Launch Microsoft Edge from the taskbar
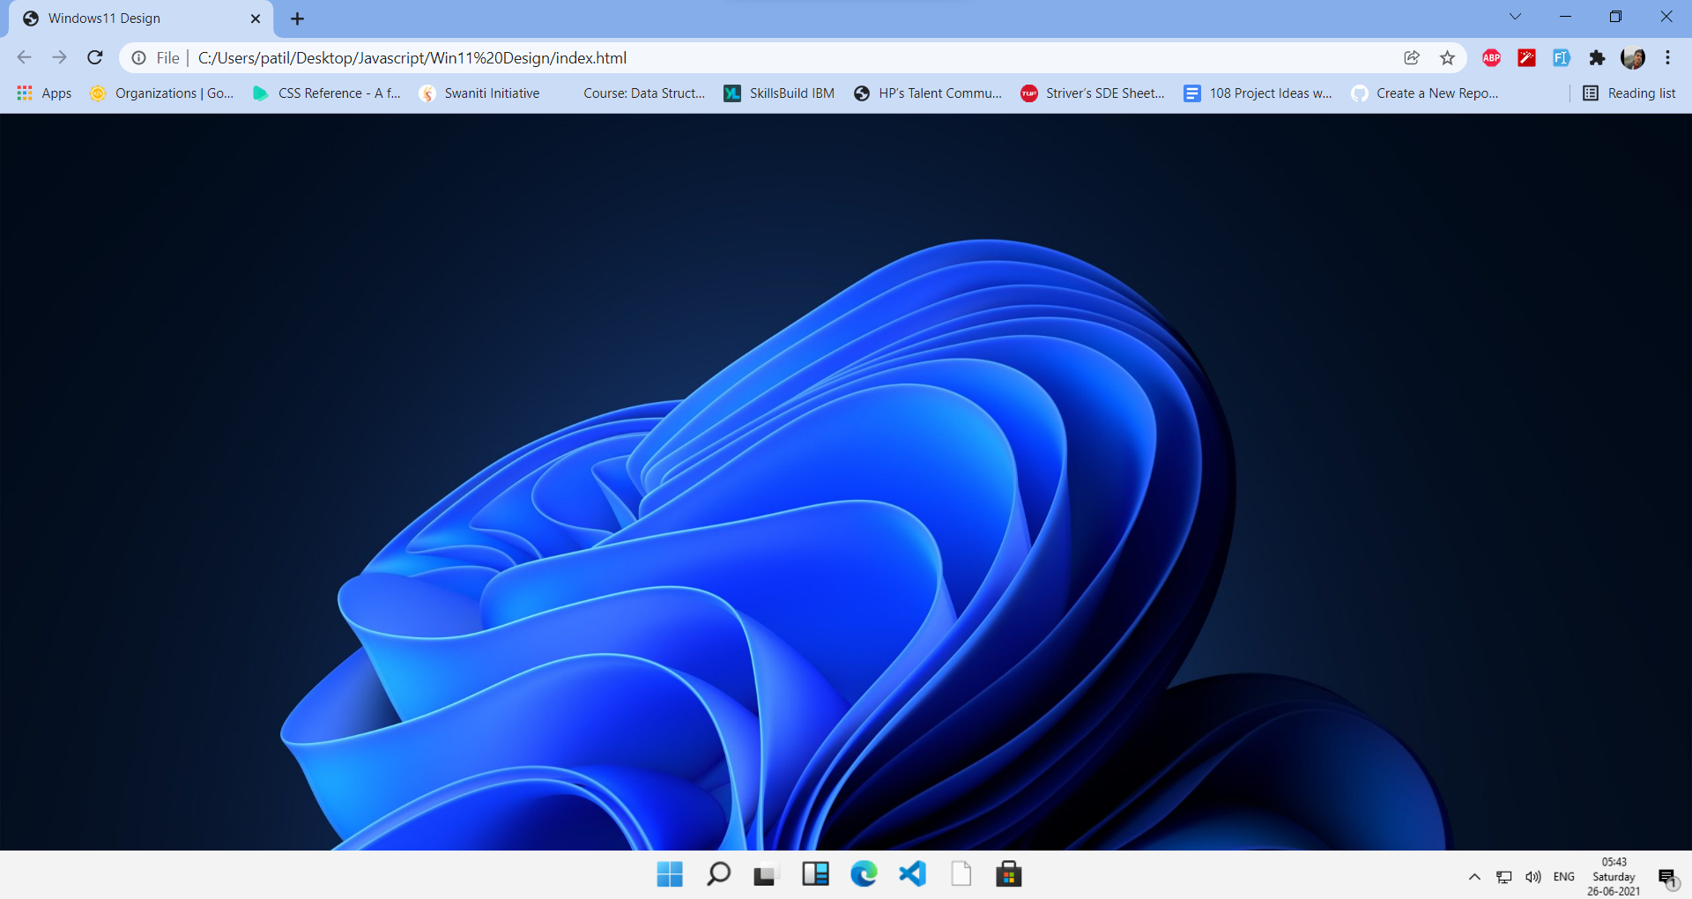This screenshot has height=899, width=1692. point(865,874)
